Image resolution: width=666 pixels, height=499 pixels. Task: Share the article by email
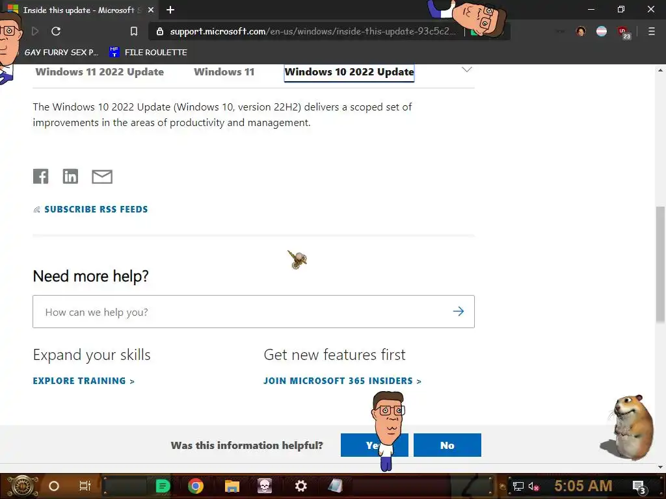(102, 177)
